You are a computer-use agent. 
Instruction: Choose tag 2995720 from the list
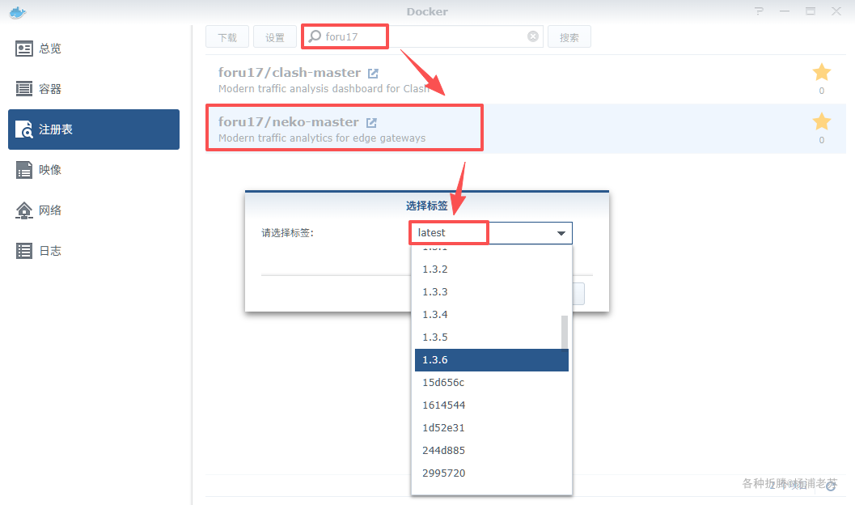pos(491,473)
